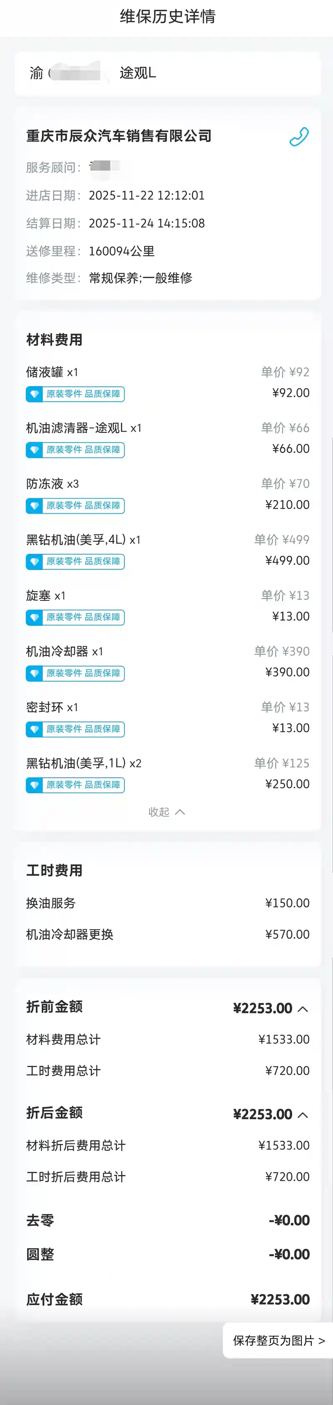Tap the 应付金额 total row
This screenshot has width=333, height=1405.
(167, 1299)
